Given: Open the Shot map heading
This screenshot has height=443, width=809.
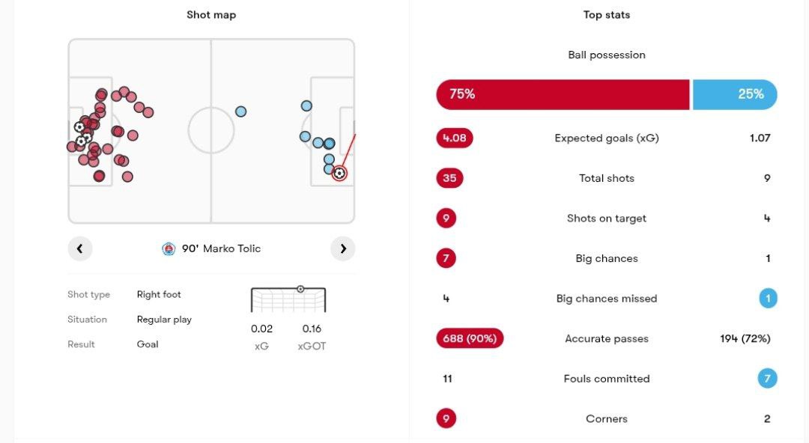Looking at the screenshot, I should click(x=211, y=15).
